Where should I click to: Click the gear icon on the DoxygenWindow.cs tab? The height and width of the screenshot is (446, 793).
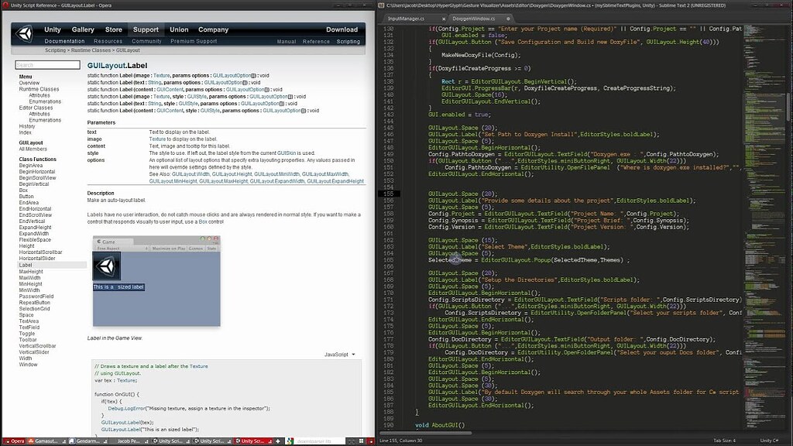pos(508,17)
